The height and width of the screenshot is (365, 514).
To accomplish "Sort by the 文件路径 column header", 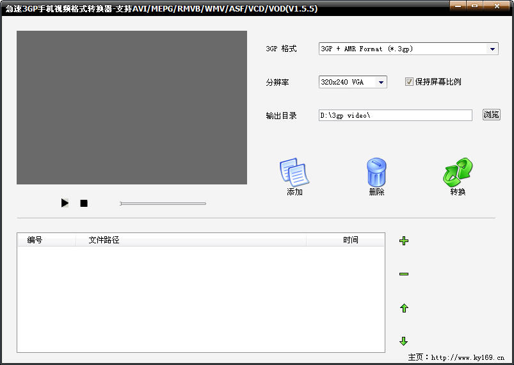I will click(x=104, y=240).
